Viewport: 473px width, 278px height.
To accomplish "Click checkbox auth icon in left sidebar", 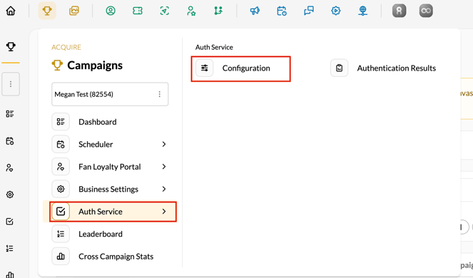I will tap(10, 222).
